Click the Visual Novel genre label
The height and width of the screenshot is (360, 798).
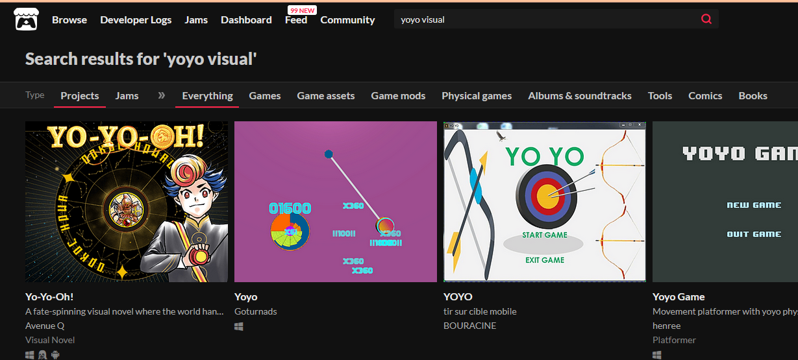click(50, 340)
